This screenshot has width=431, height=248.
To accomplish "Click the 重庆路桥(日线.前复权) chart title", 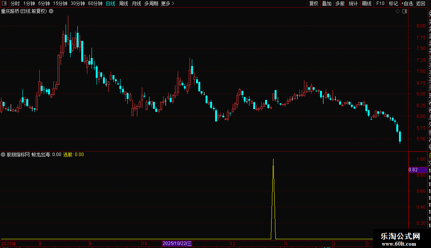I will pyautogui.click(x=24, y=11).
